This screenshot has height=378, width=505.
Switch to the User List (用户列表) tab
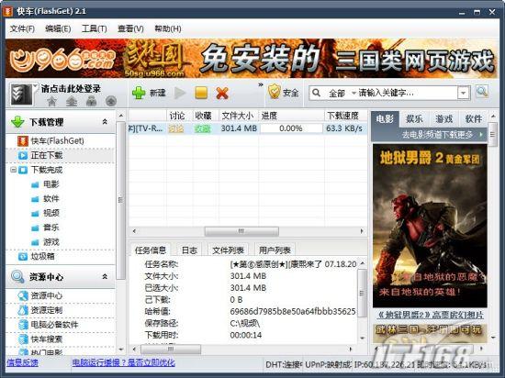pos(275,250)
